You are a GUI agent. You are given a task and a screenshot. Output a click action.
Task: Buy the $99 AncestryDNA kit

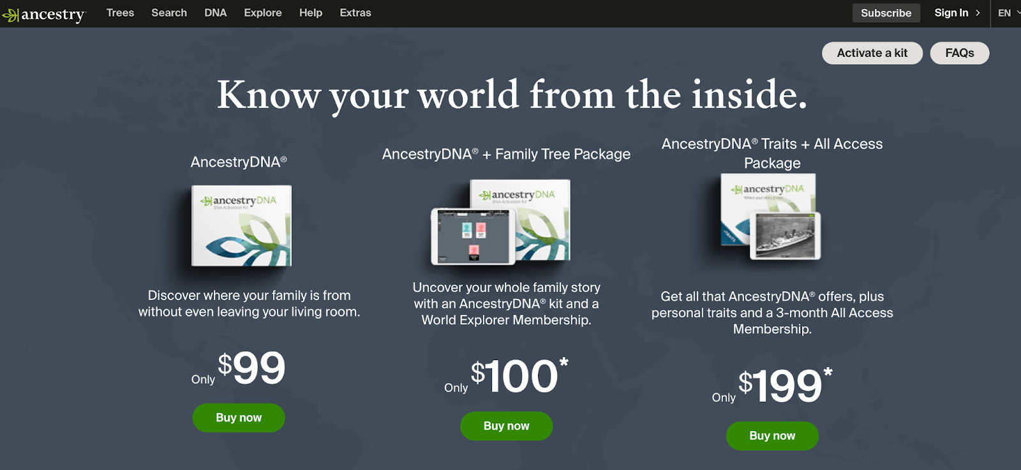click(x=239, y=418)
